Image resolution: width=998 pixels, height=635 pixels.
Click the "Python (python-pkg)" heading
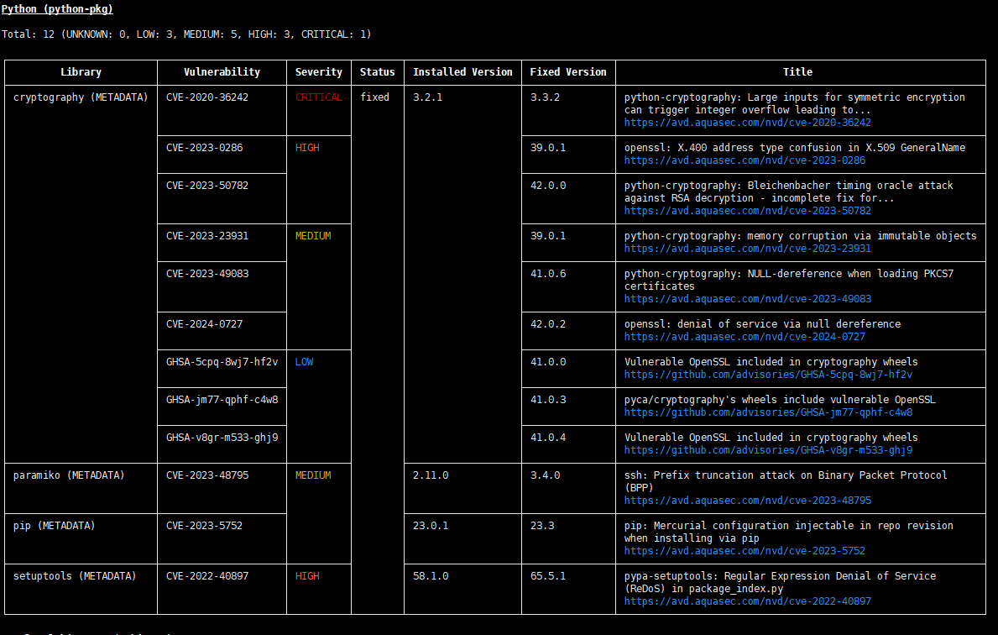57,9
